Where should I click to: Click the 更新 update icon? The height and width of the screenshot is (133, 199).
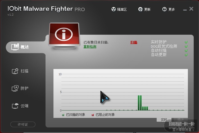click(x=140, y=9)
